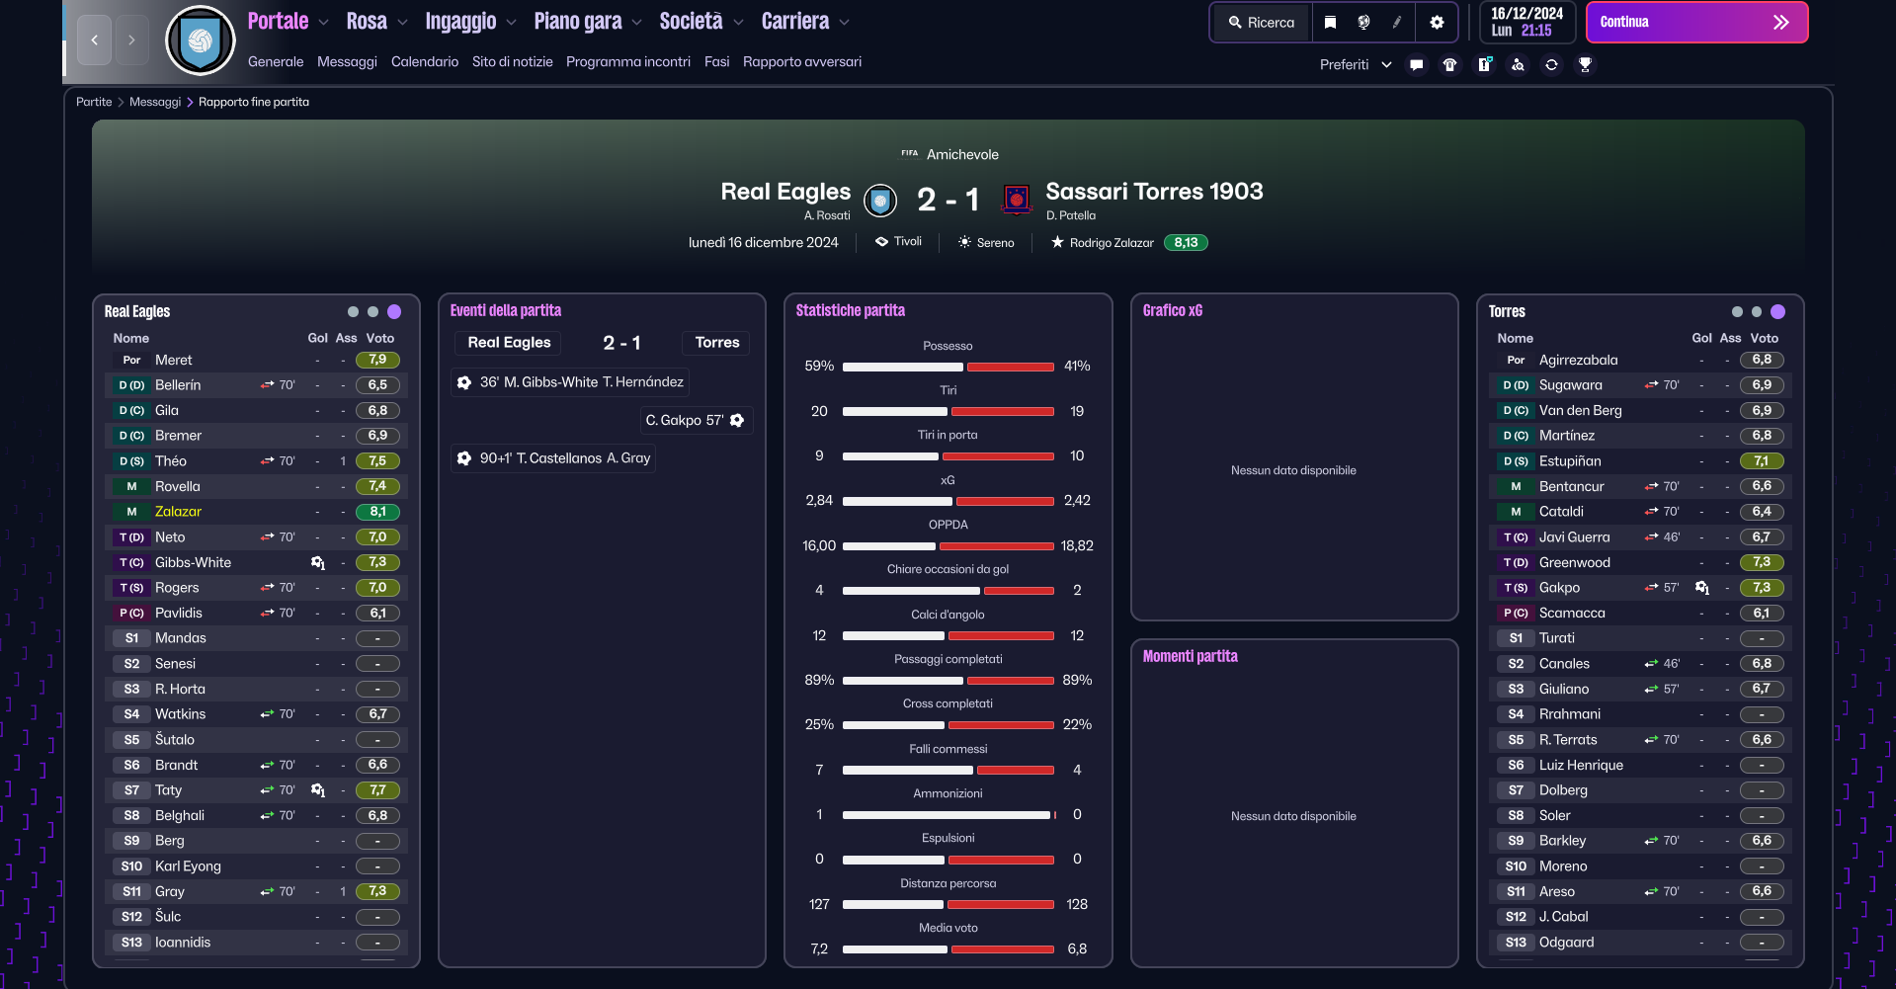Click the scouting search player shortcut

(x=1518, y=64)
